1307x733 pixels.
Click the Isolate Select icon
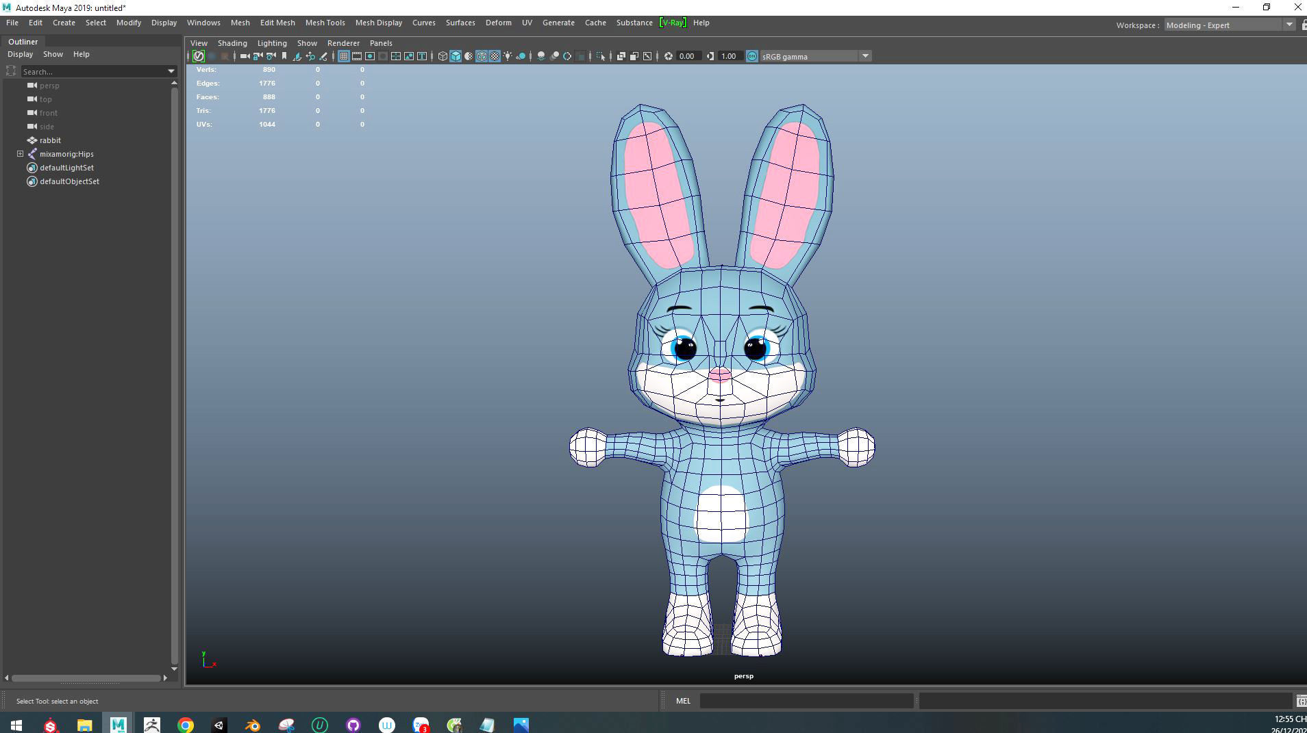click(x=601, y=56)
